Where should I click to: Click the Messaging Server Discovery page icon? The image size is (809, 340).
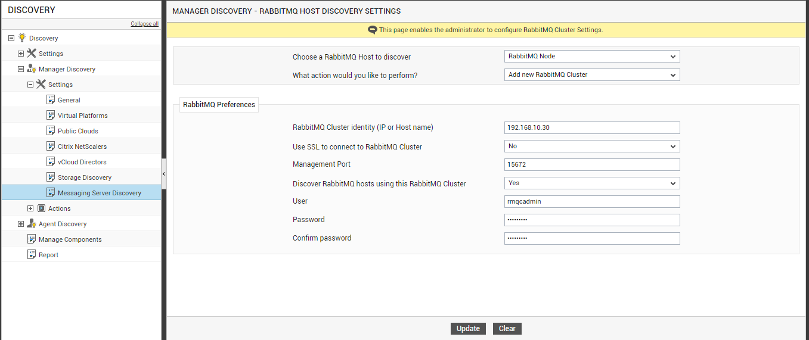click(x=51, y=192)
